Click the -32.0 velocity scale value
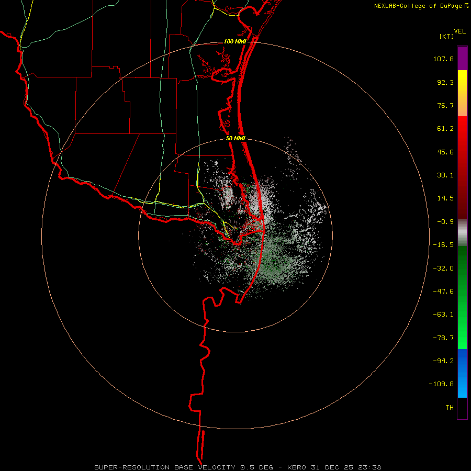 [x=443, y=268]
